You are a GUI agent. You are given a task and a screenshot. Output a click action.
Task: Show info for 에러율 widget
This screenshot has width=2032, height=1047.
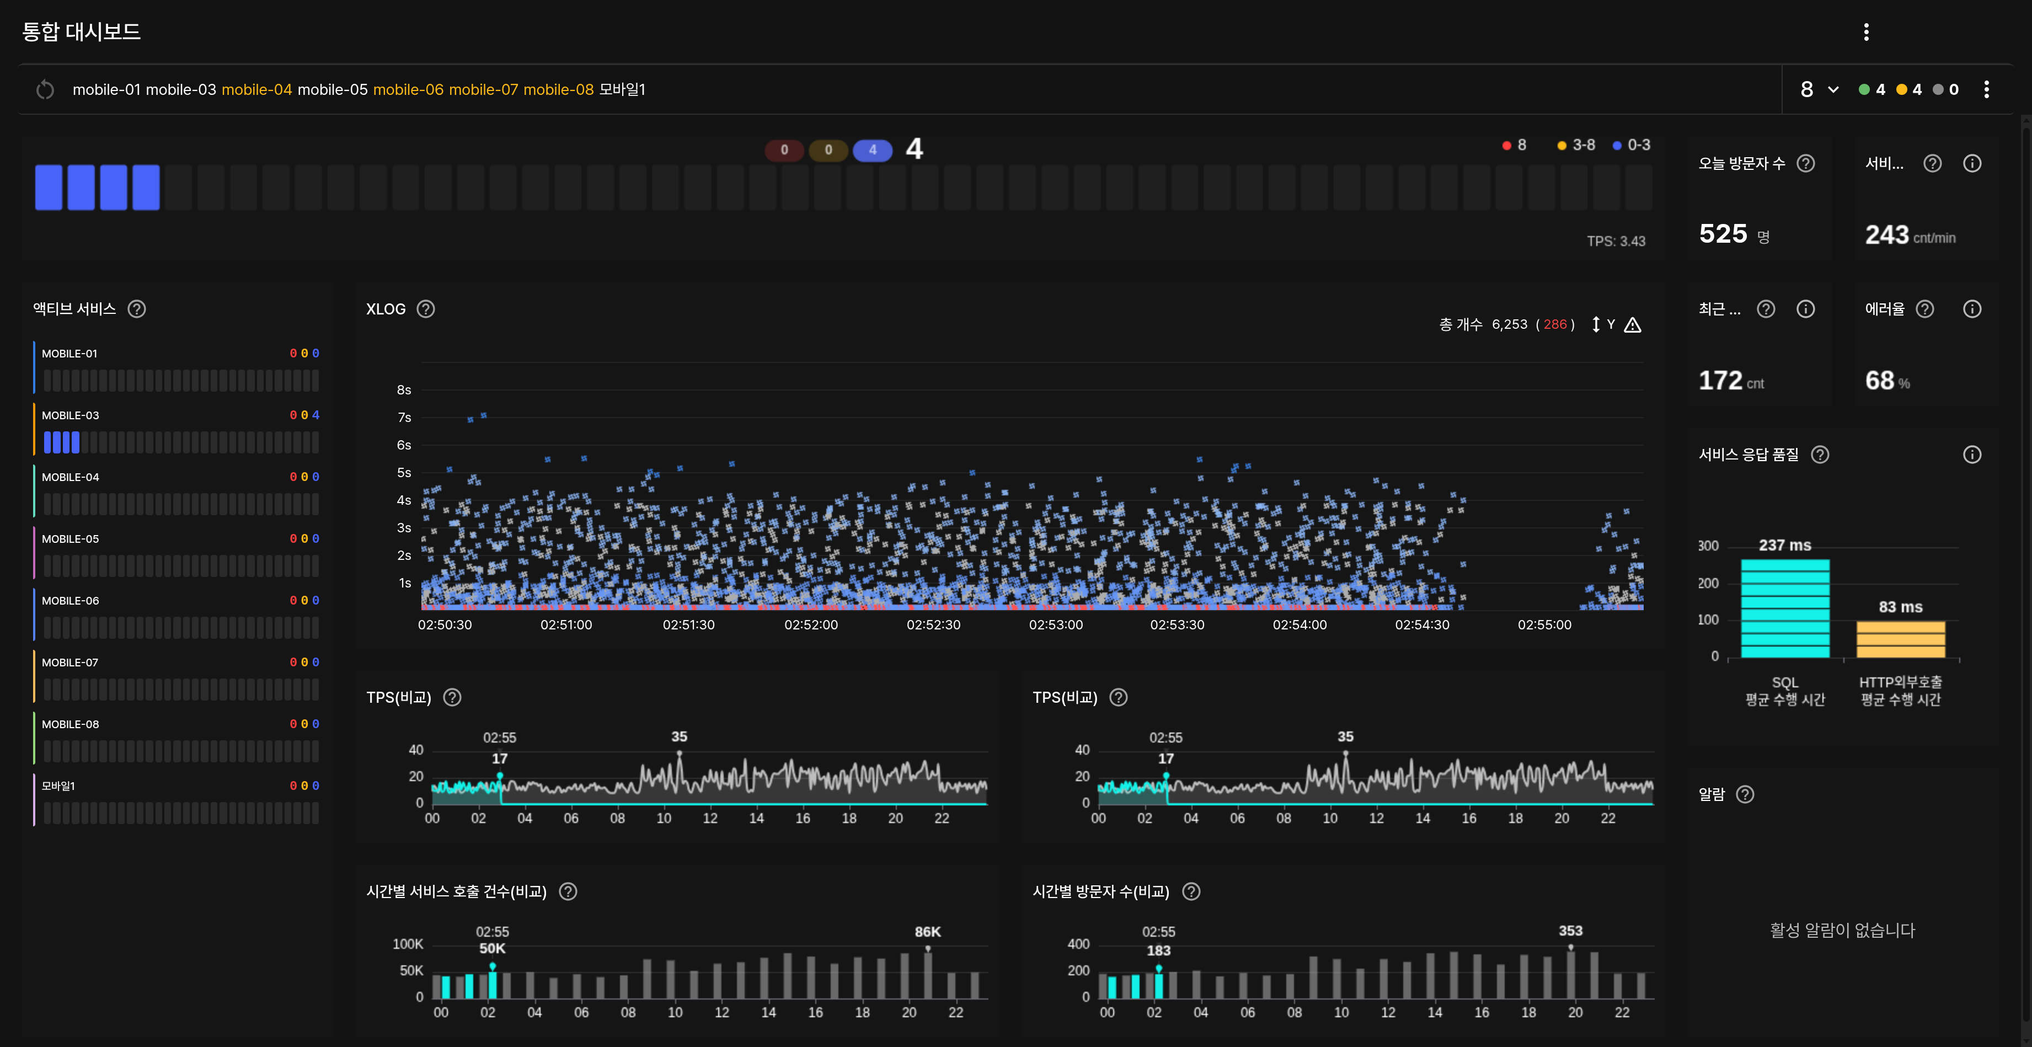[x=1971, y=309]
